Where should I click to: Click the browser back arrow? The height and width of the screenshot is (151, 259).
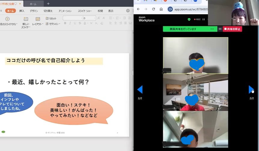click(x=138, y=9)
